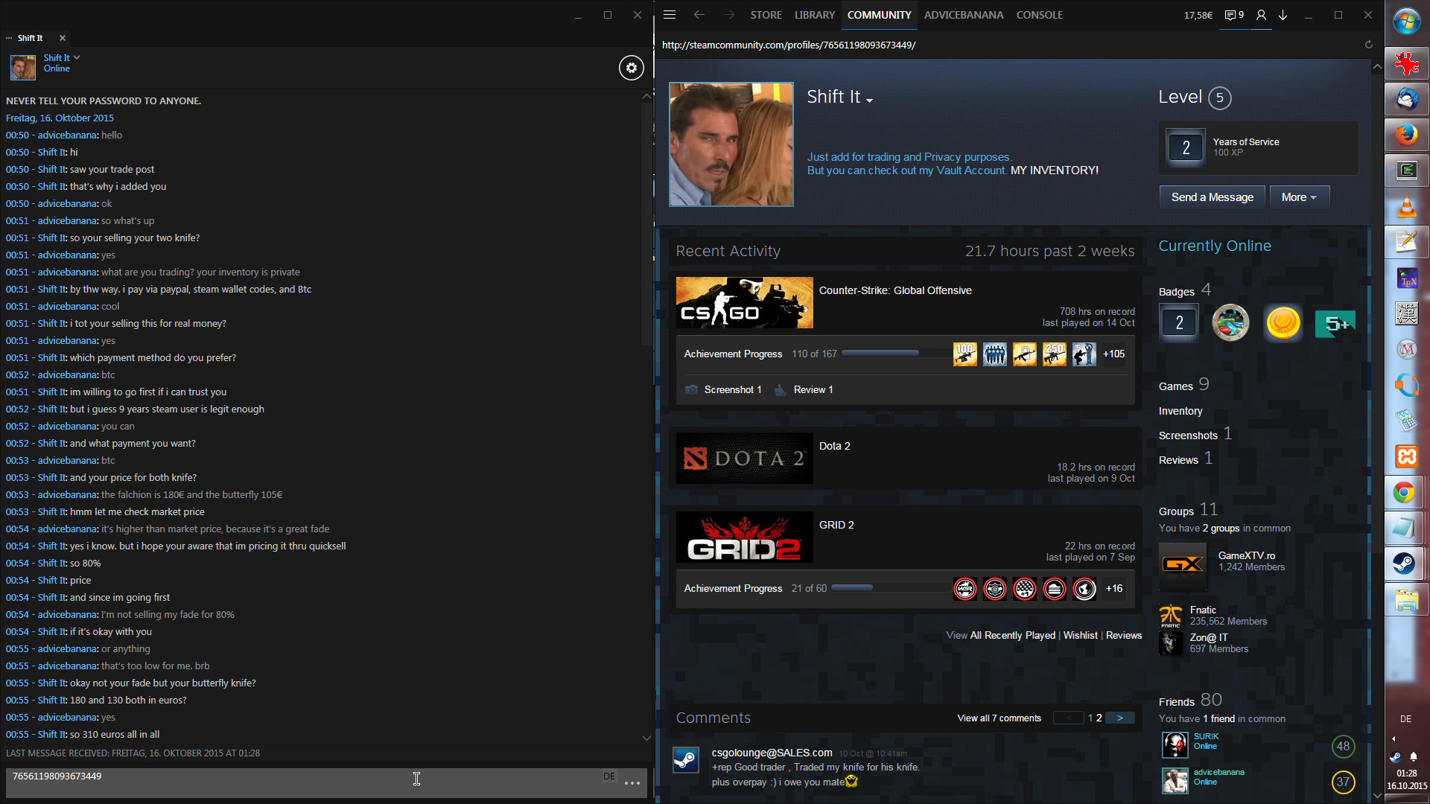Click the chat message input field
The image size is (1430, 804).
point(298,782)
